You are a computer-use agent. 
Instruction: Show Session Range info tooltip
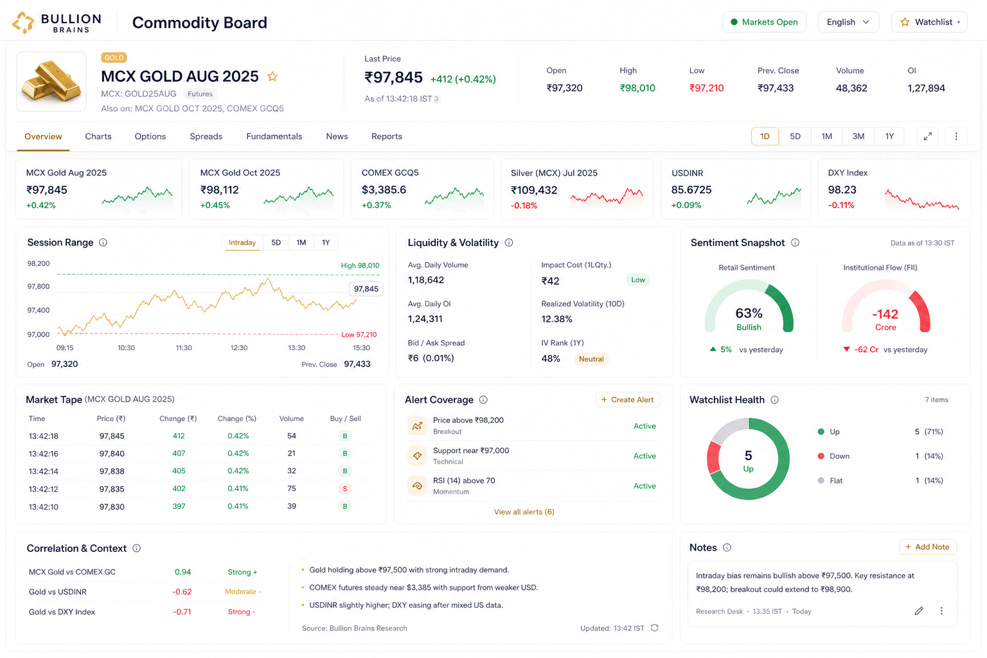pos(103,242)
